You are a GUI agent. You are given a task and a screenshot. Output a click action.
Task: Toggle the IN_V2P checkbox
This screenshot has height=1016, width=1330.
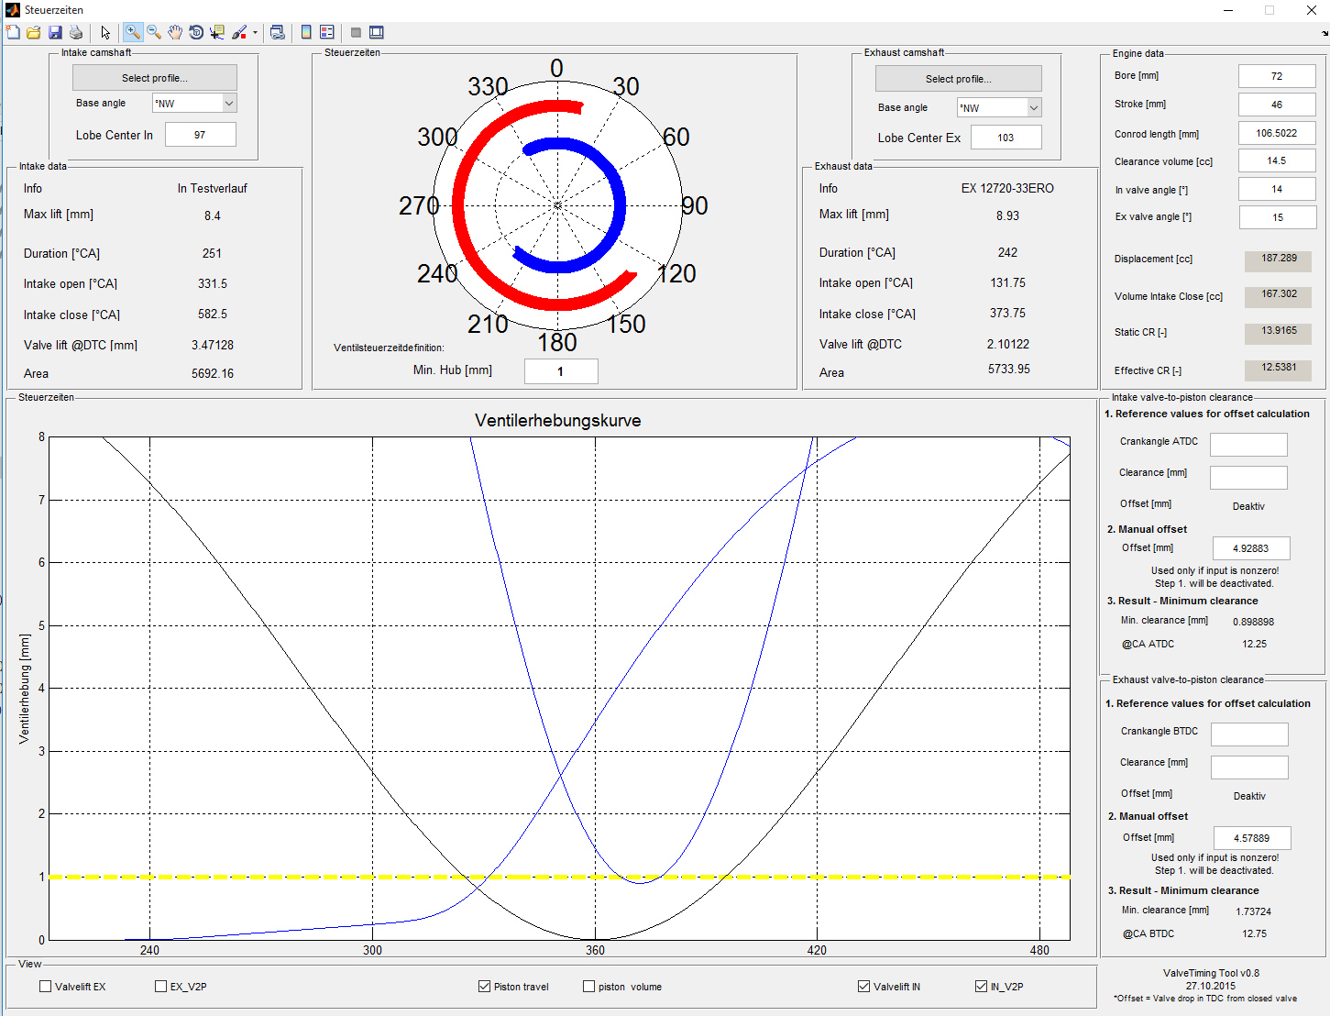click(981, 987)
